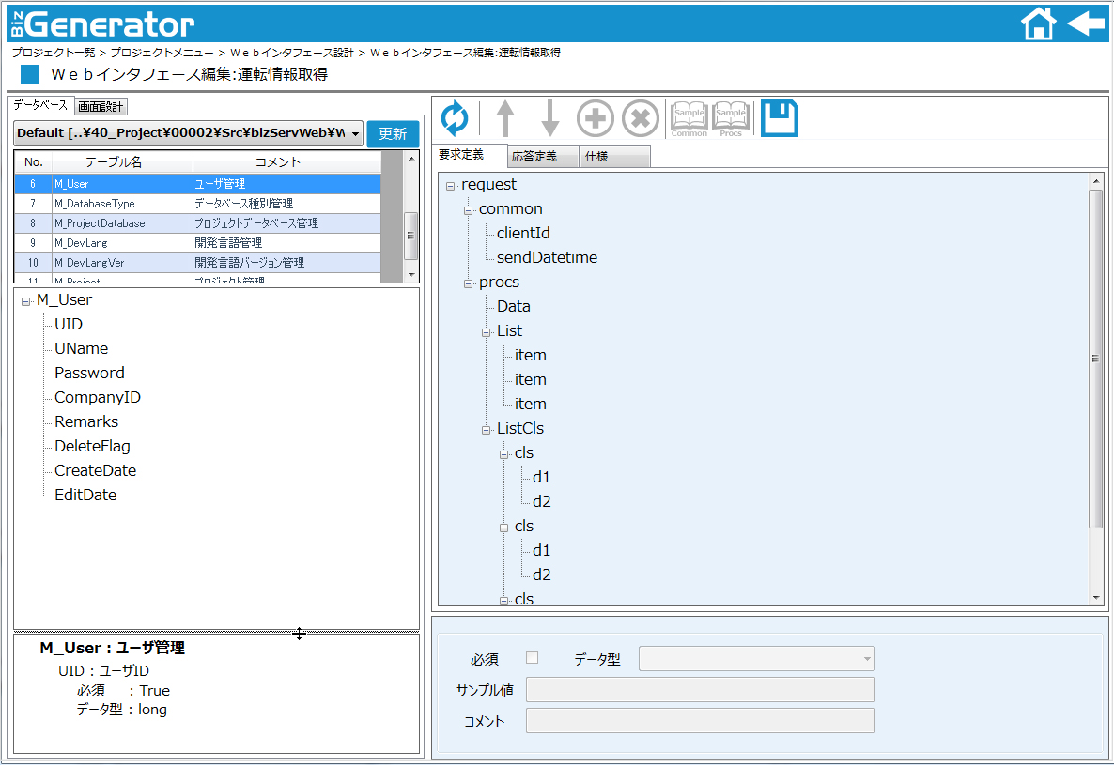
Task: Collapse the second cls node under ListCls
Action: coord(503,528)
